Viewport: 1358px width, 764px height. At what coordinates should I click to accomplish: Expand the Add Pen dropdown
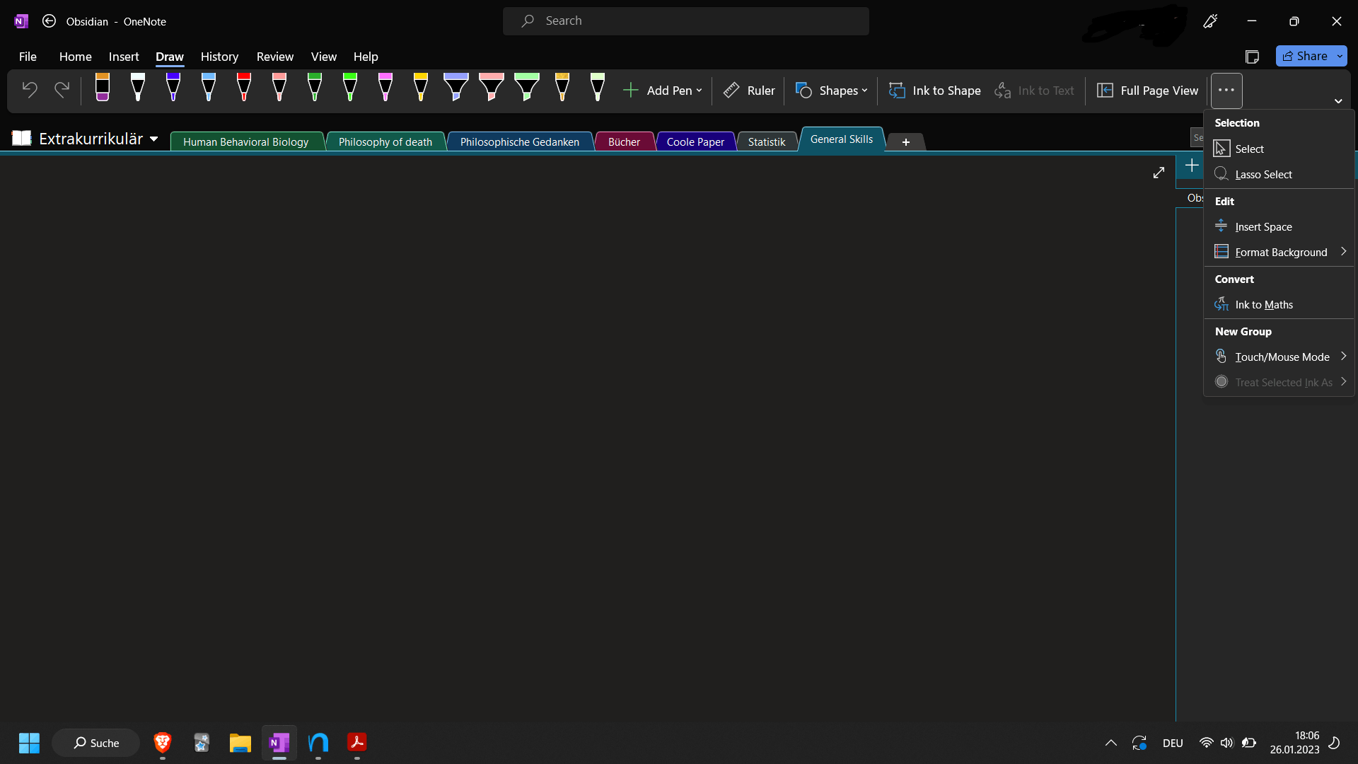pyautogui.click(x=663, y=91)
